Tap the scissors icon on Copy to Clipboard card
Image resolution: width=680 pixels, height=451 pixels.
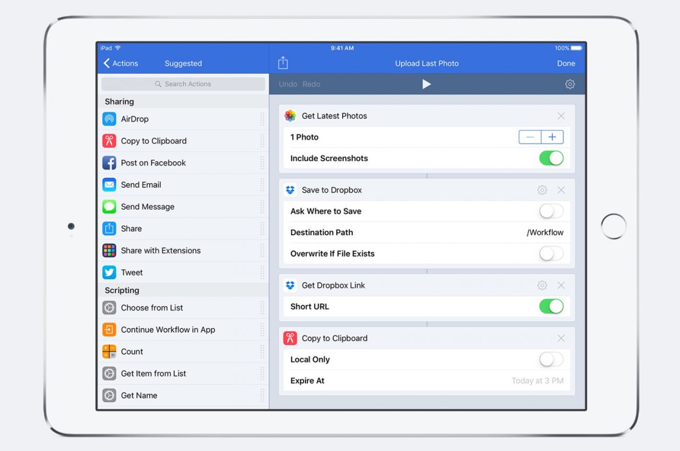(x=290, y=338)
